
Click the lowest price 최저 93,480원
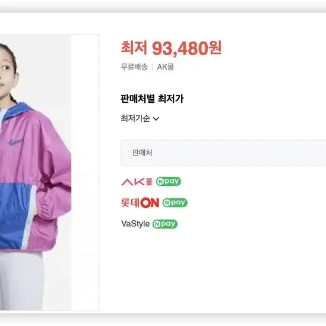pyautogui.click(x=172, y=49)
